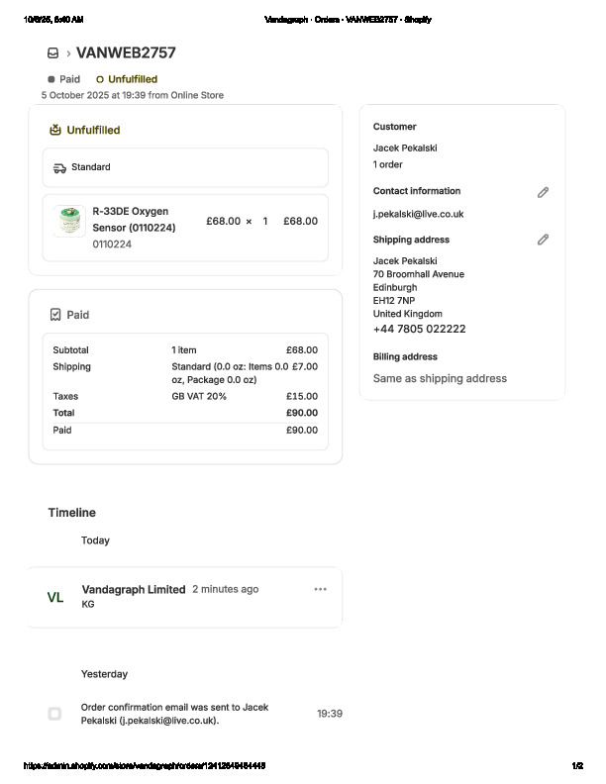Click the customer's 1 order text

pyautogui.click(x=388, y=164)
